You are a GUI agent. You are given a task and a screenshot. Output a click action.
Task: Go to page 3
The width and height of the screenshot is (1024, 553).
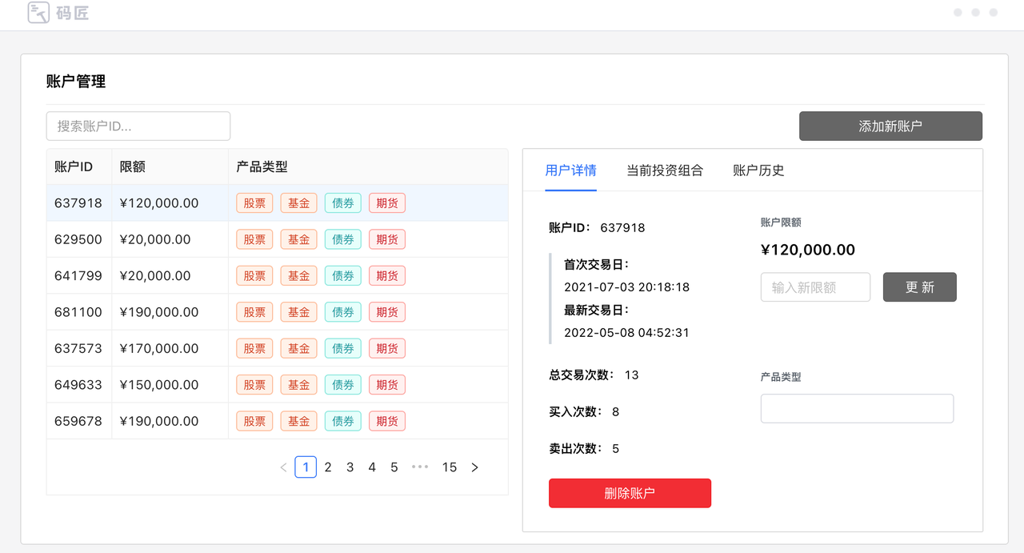(350, 467)
